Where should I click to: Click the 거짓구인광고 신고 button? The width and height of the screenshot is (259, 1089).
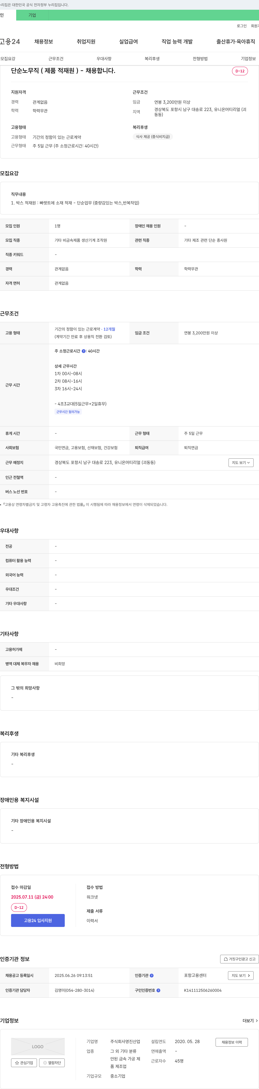click(239, 959)
